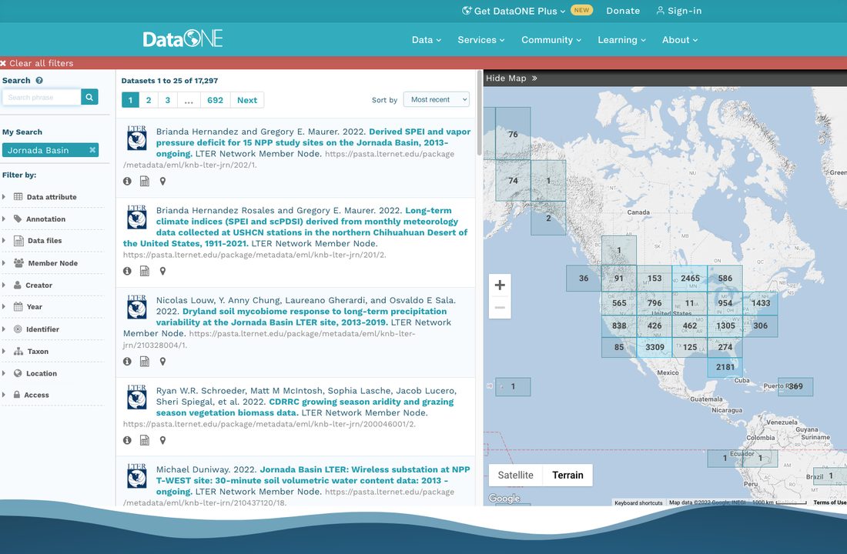Click the data table icon under the Derived SPEI dataset

(x=145, y=182)
